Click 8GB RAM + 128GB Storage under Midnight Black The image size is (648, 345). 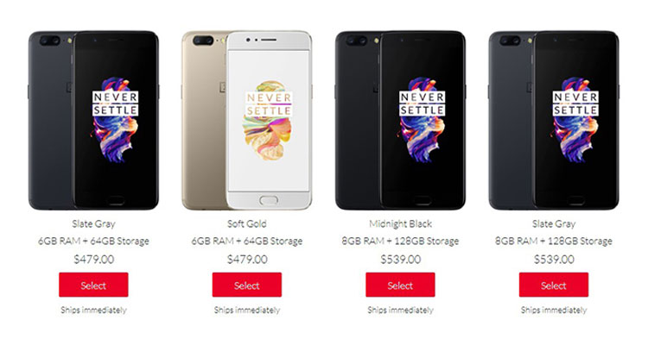click(x=400, y=241)
